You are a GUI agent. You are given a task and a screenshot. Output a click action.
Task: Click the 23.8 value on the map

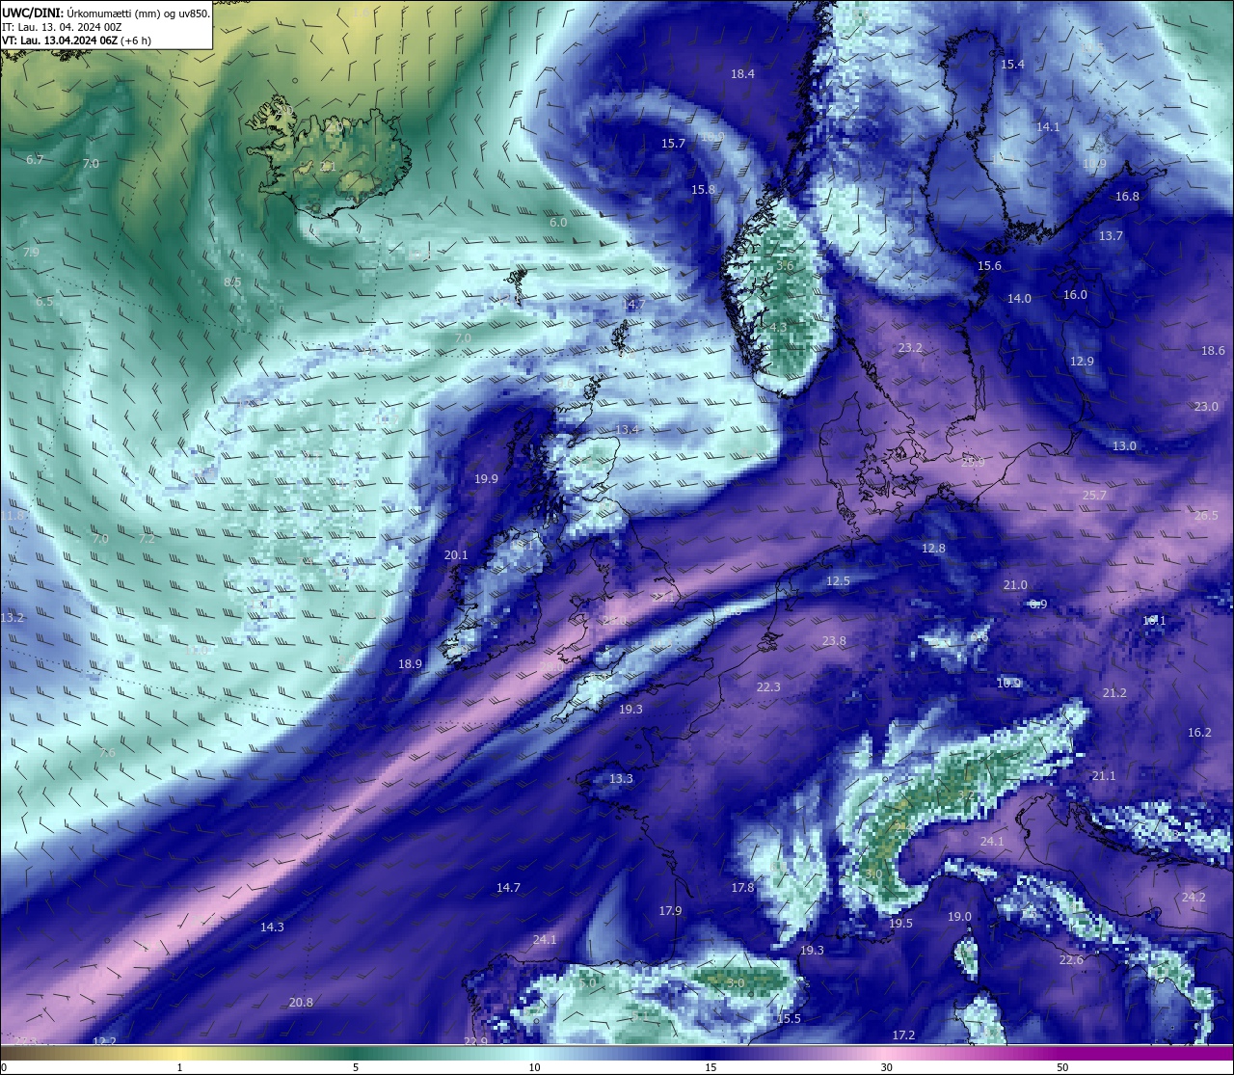pos(834,641)
